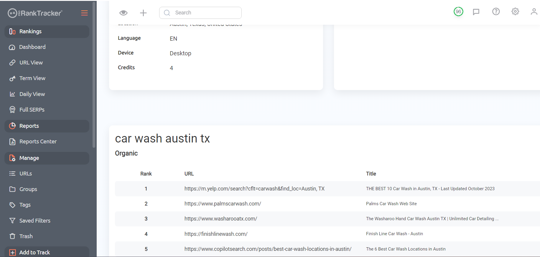This screenshot has height=257, width=540.
Task: Open Add to Track
Action: coord(47,252)
